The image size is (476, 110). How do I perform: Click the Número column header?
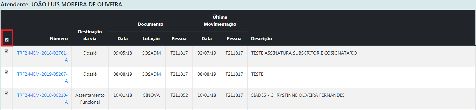click(59, 38)
